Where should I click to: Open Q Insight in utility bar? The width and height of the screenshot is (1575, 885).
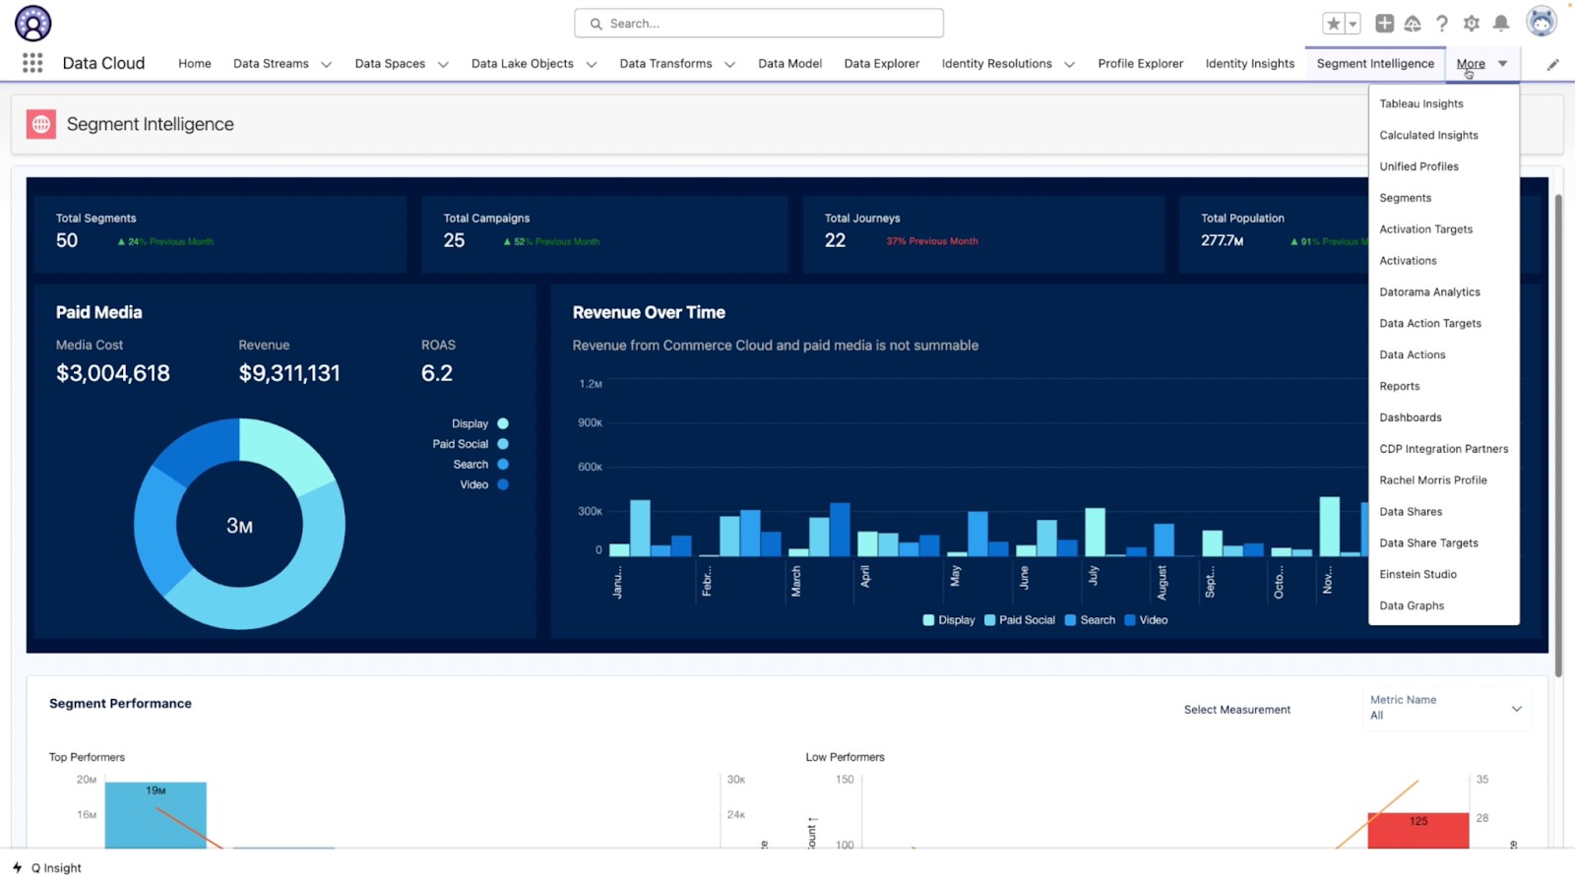pyautogui.click(x=48, y=868)
